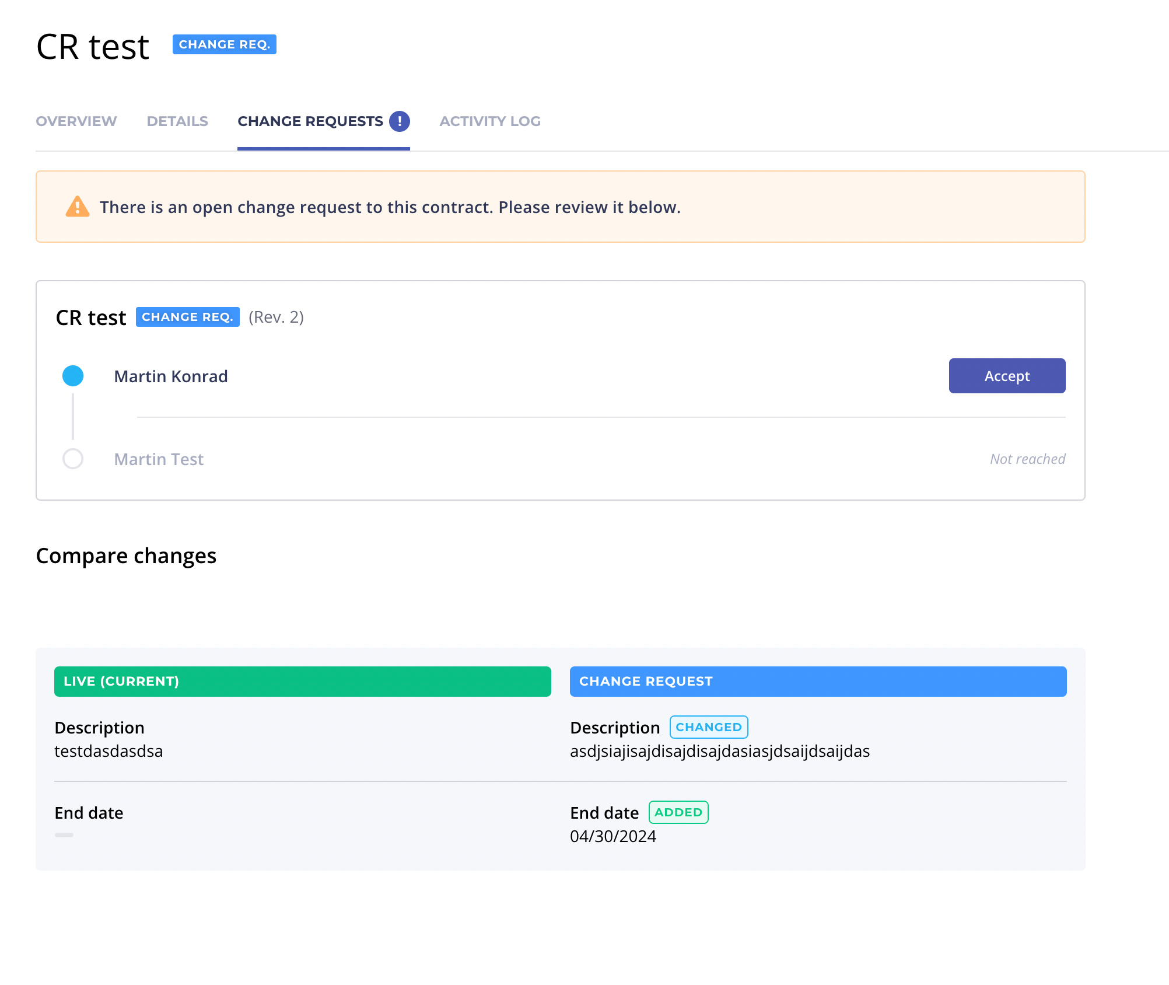This screenshot has height=985, width=1169.
Task: Click the new end date 04/30/2024
Action: pos(613,836)
